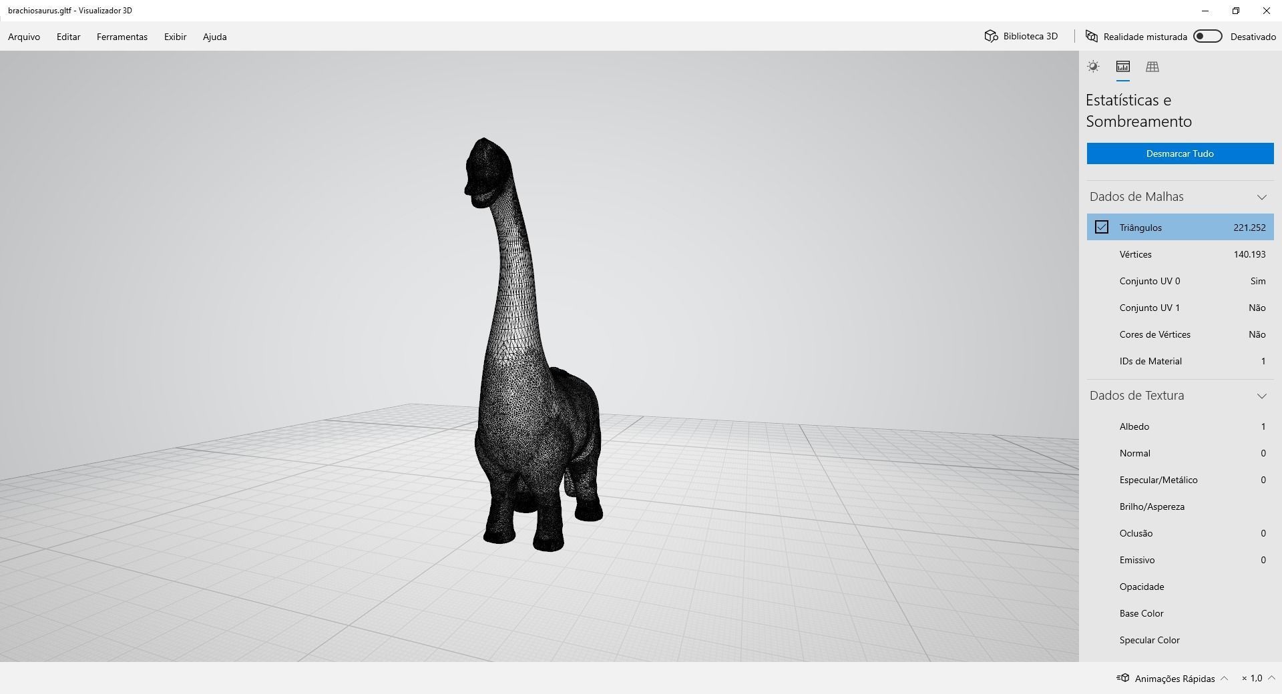Select the Albedo texture row
The height and width of the screenshot is (694, 1282).
tap(1180, 426)
